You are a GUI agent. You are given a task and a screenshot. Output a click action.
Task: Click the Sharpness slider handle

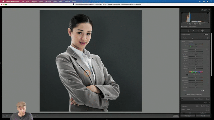196,81
